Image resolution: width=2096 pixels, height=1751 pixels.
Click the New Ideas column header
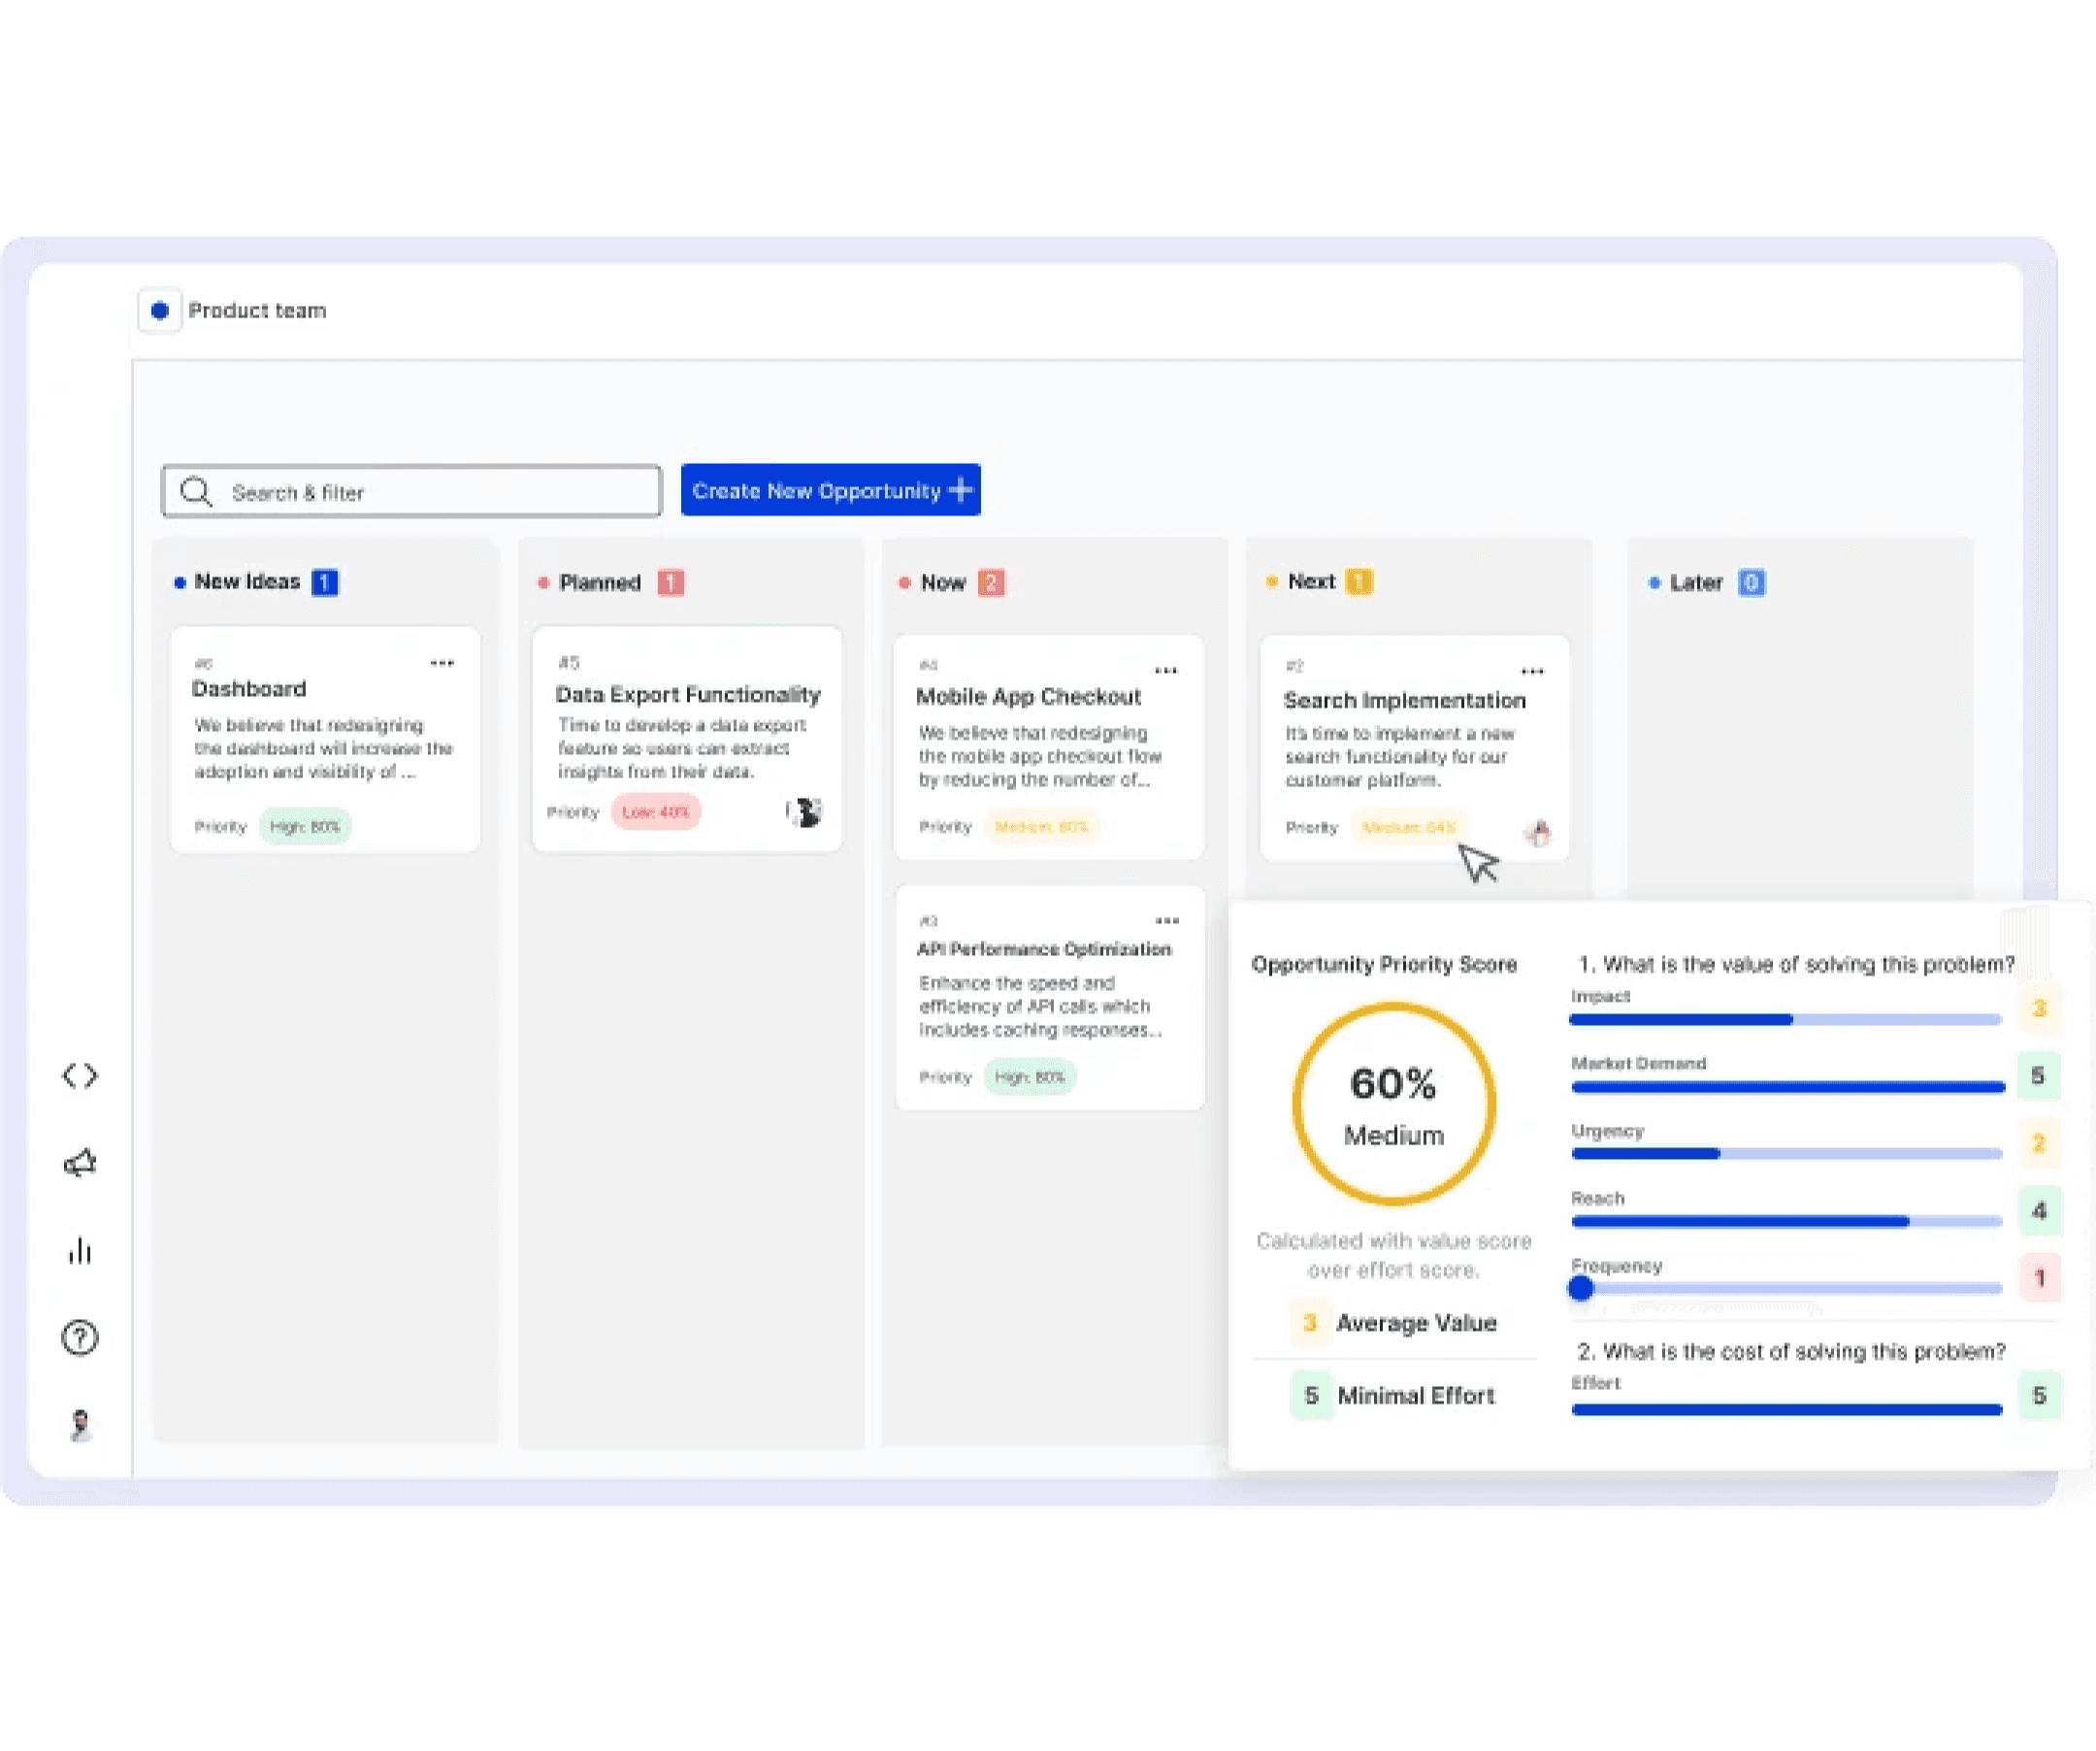pyautogui.click(x=246, y=582)
